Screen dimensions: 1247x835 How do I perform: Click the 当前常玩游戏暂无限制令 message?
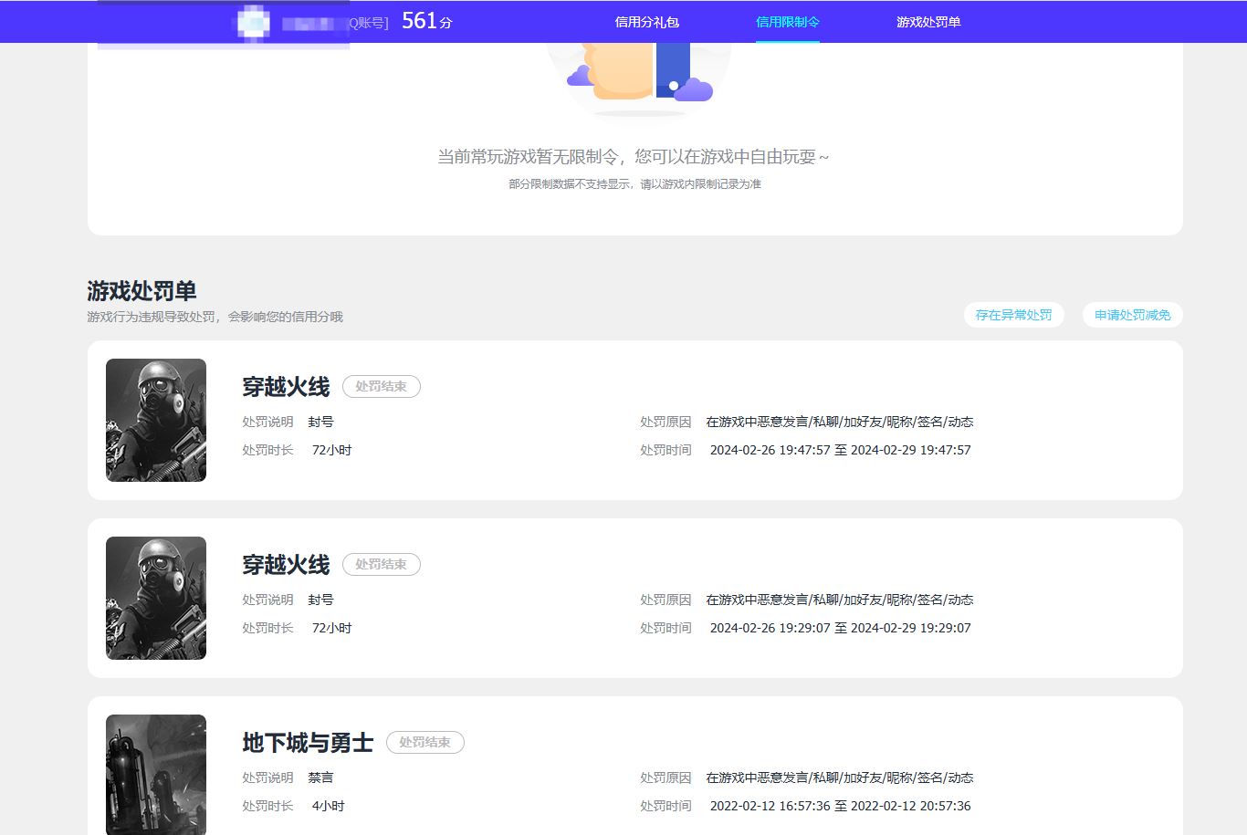click(633, 157)
